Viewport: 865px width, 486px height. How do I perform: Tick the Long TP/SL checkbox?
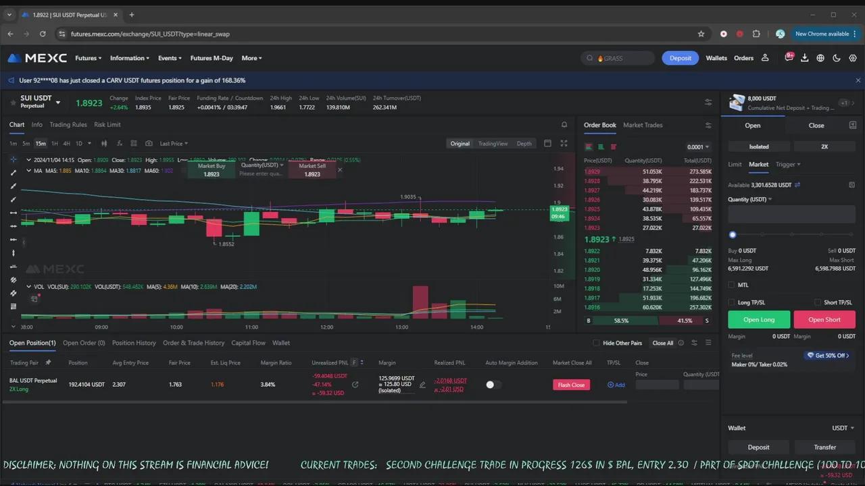[731, 302]
